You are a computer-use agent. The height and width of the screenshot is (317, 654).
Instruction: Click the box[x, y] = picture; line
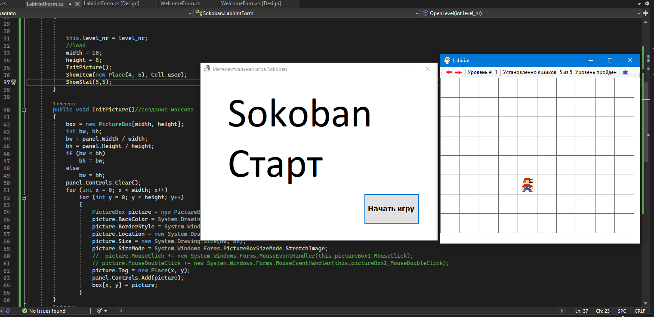click(125, 285)
